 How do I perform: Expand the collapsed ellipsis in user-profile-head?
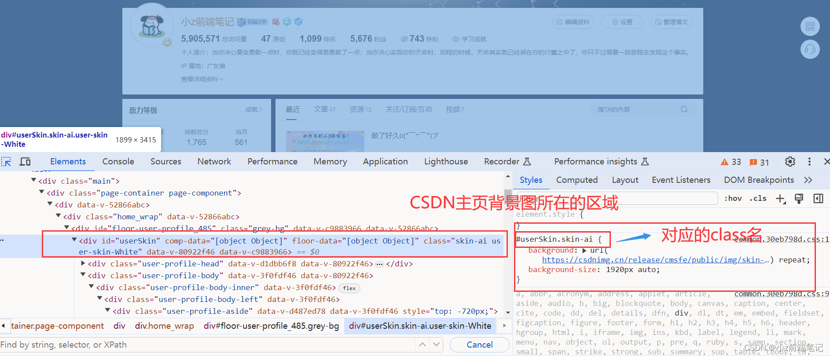click(x=379, y=264)
